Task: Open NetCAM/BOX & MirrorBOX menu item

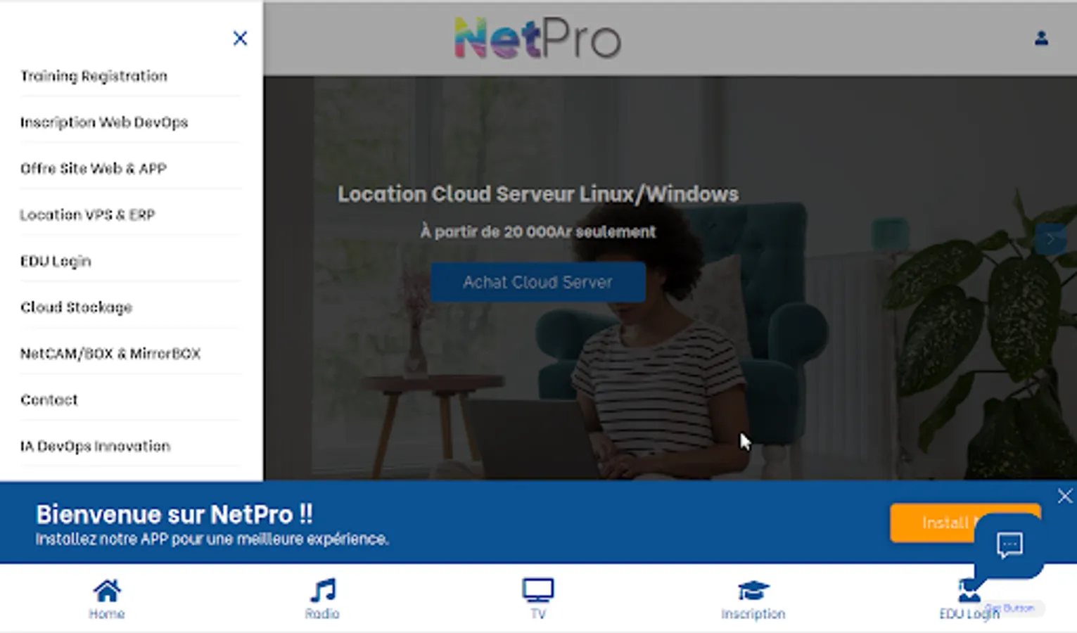Action: (x=110, y=354)
